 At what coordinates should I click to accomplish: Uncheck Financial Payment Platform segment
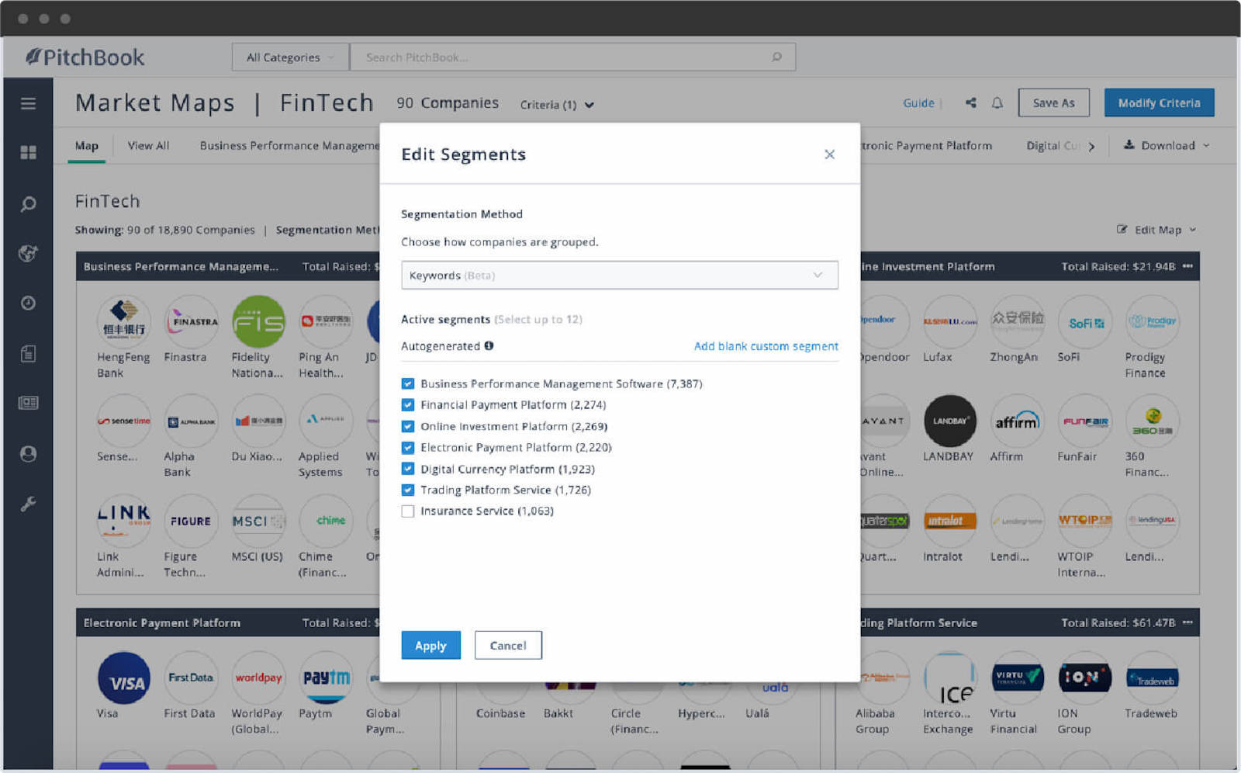click(x=407, y=404)
